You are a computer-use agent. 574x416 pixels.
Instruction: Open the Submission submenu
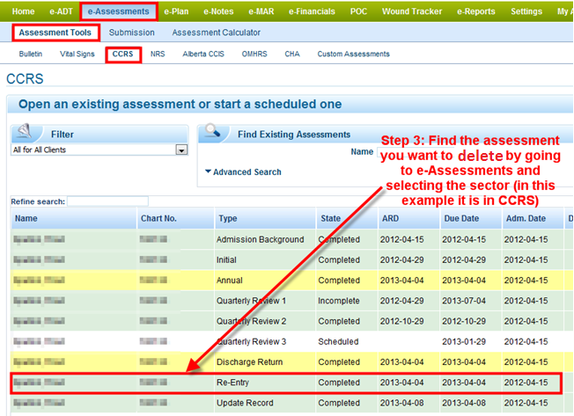[x=132, y=33]
